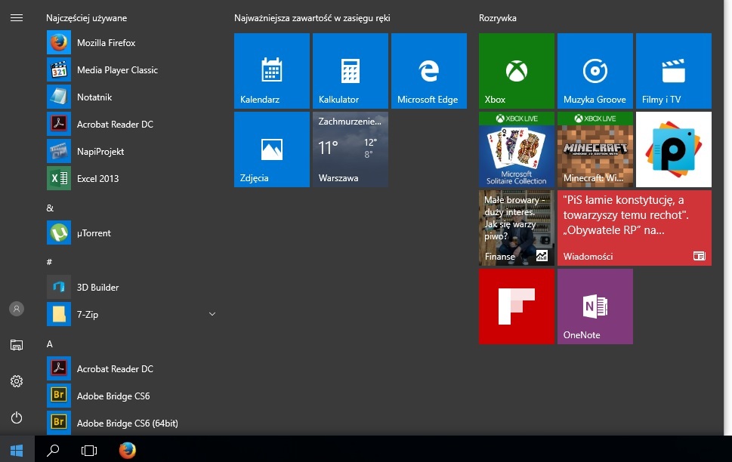
Task: Click the Najważniejsza zawartość w zasięgu ręki title
Action: [312, 18]
